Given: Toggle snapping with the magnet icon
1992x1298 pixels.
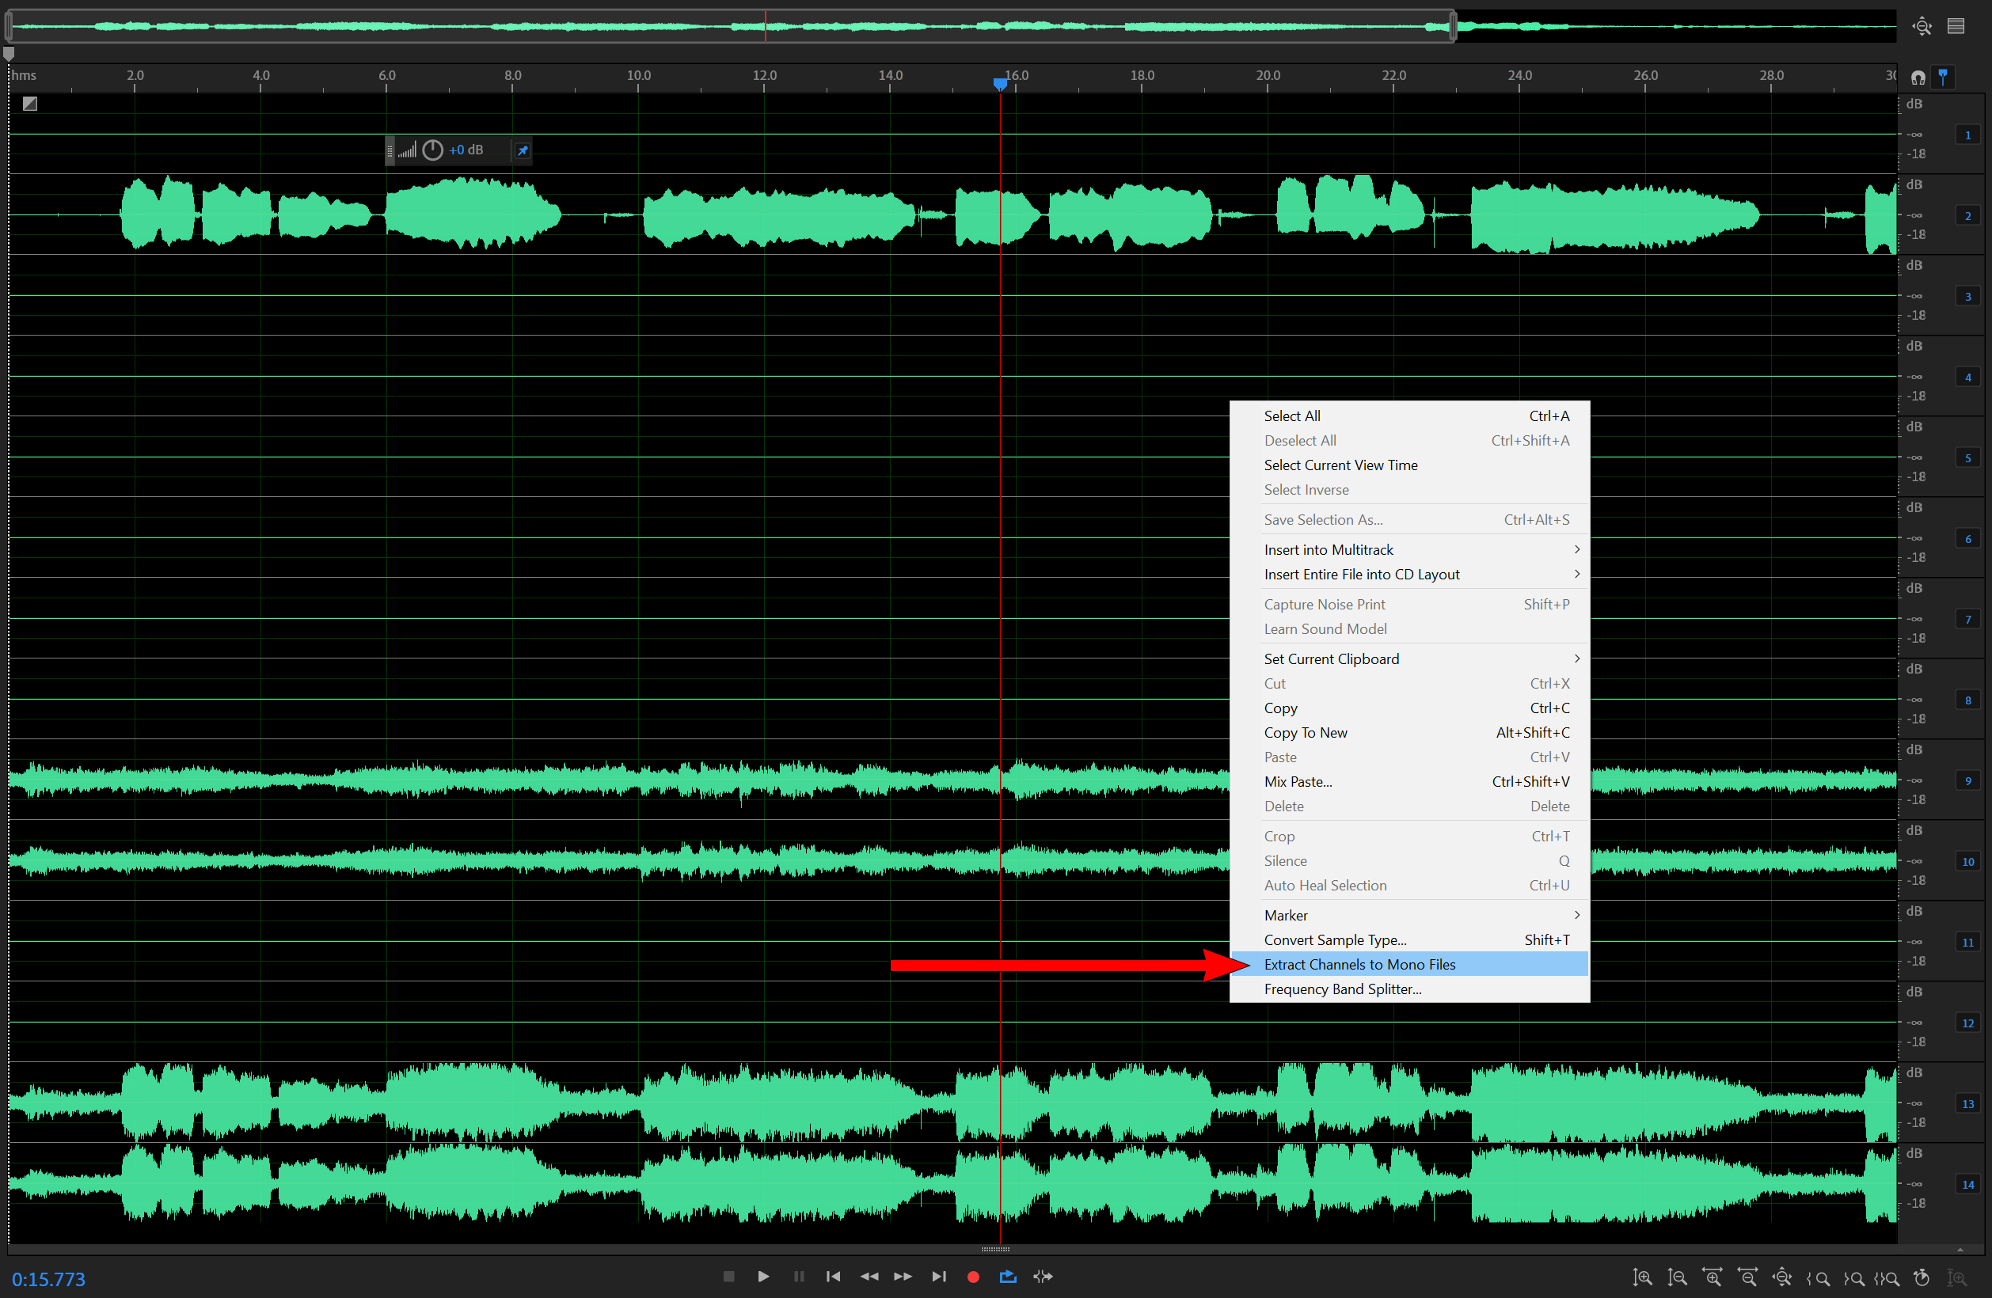Looking at the screenshot, I should point(1918,77).
